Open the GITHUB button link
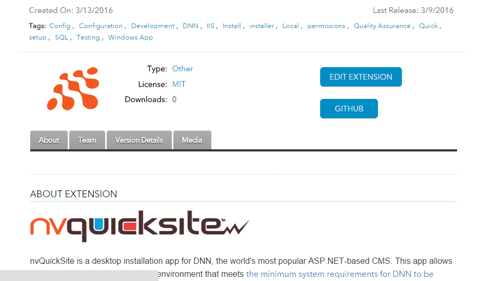This screenshot has width=481, height=281. 349,109
